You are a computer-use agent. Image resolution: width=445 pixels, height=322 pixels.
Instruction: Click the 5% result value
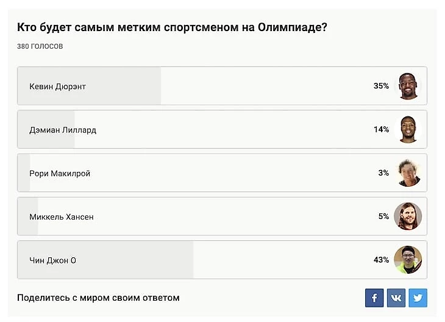(383, 216)
